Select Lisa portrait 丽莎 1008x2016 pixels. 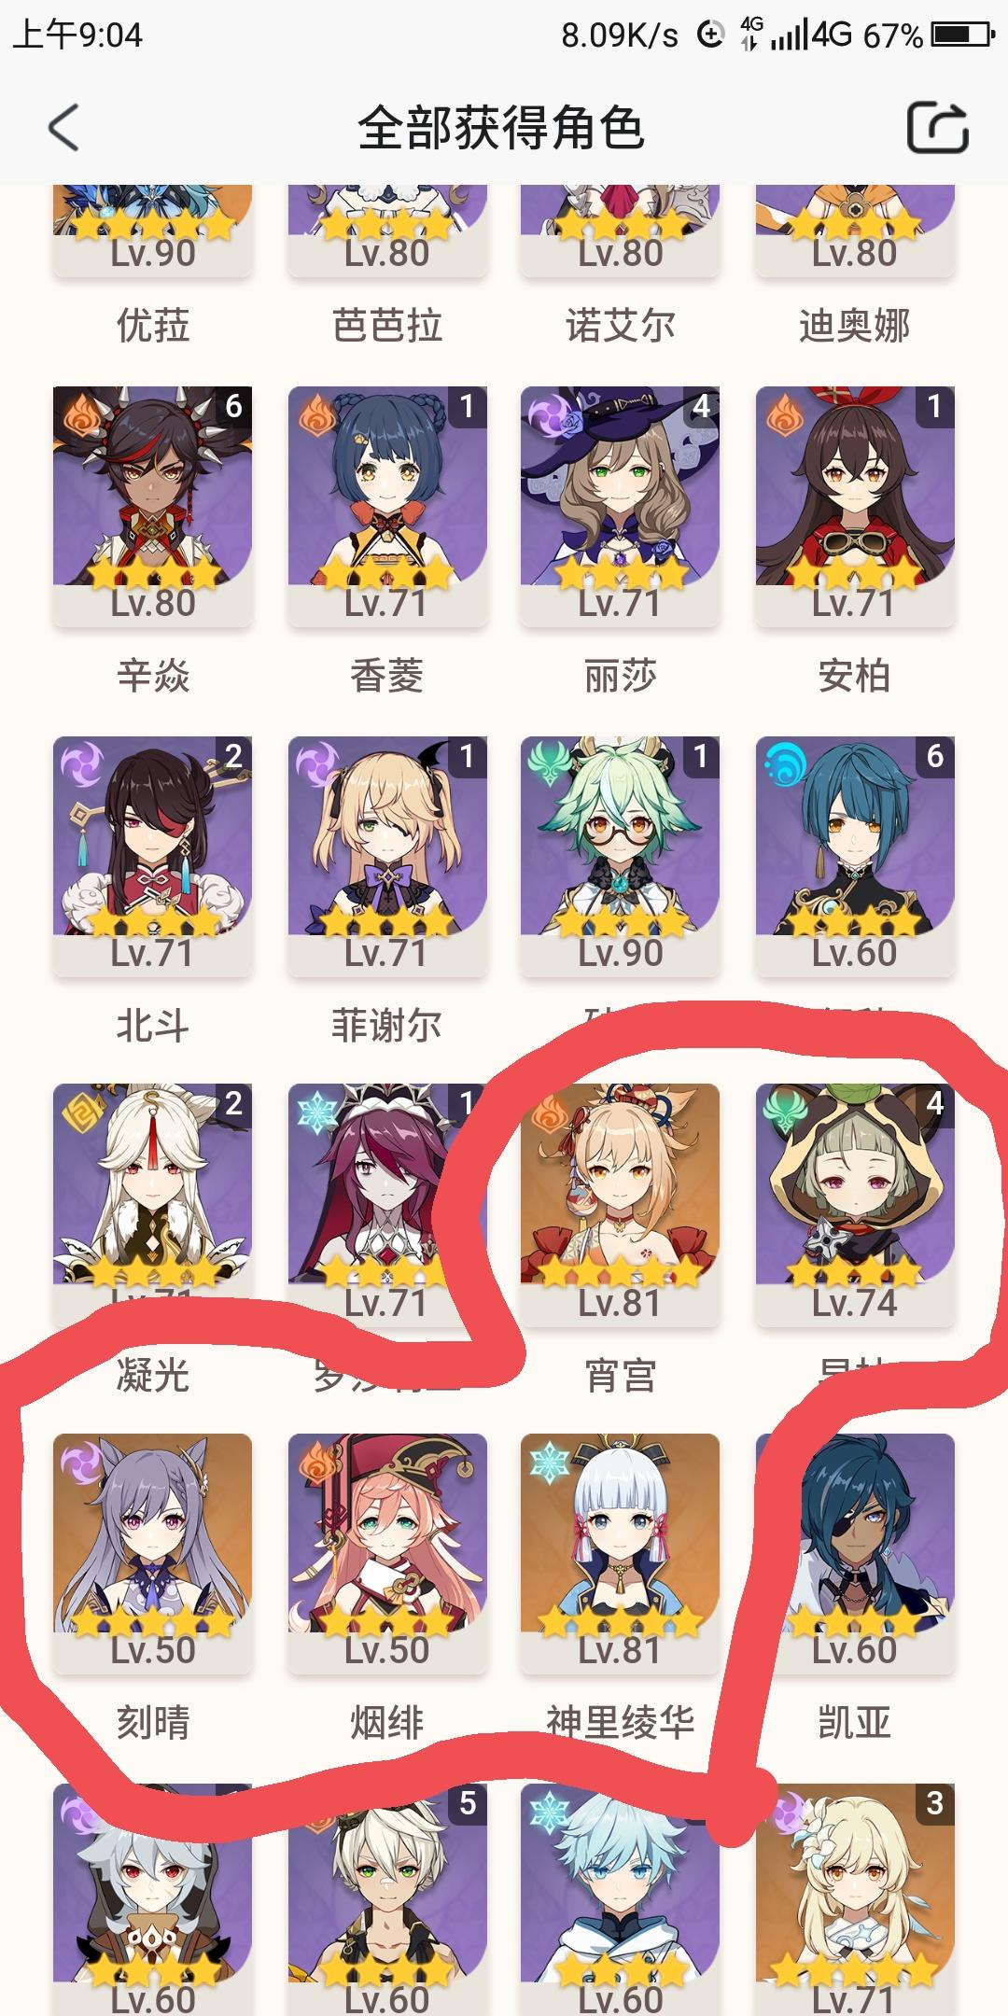tap(621, 507)
